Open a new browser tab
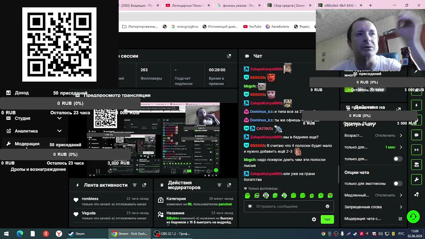This screenshot has height=239, width=425. pos(371,5)
